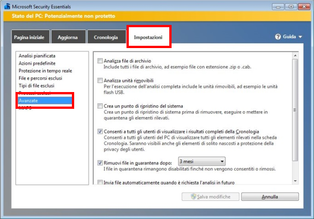314x219 pixels.
Task: Click the vertical scrollbar thumb in settings panel
Action: tap(295, 110)
